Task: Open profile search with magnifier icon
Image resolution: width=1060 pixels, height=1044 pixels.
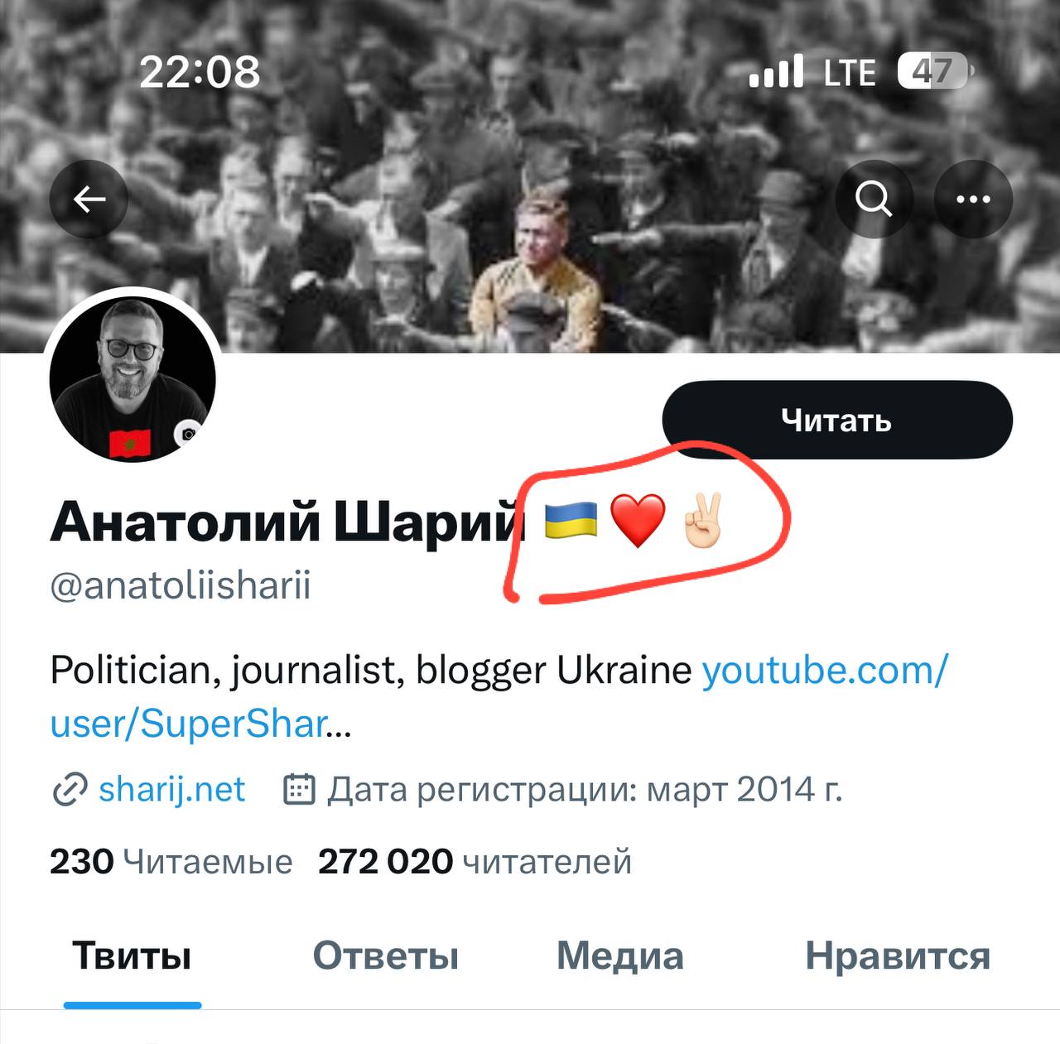Action: tap(874, 200)
